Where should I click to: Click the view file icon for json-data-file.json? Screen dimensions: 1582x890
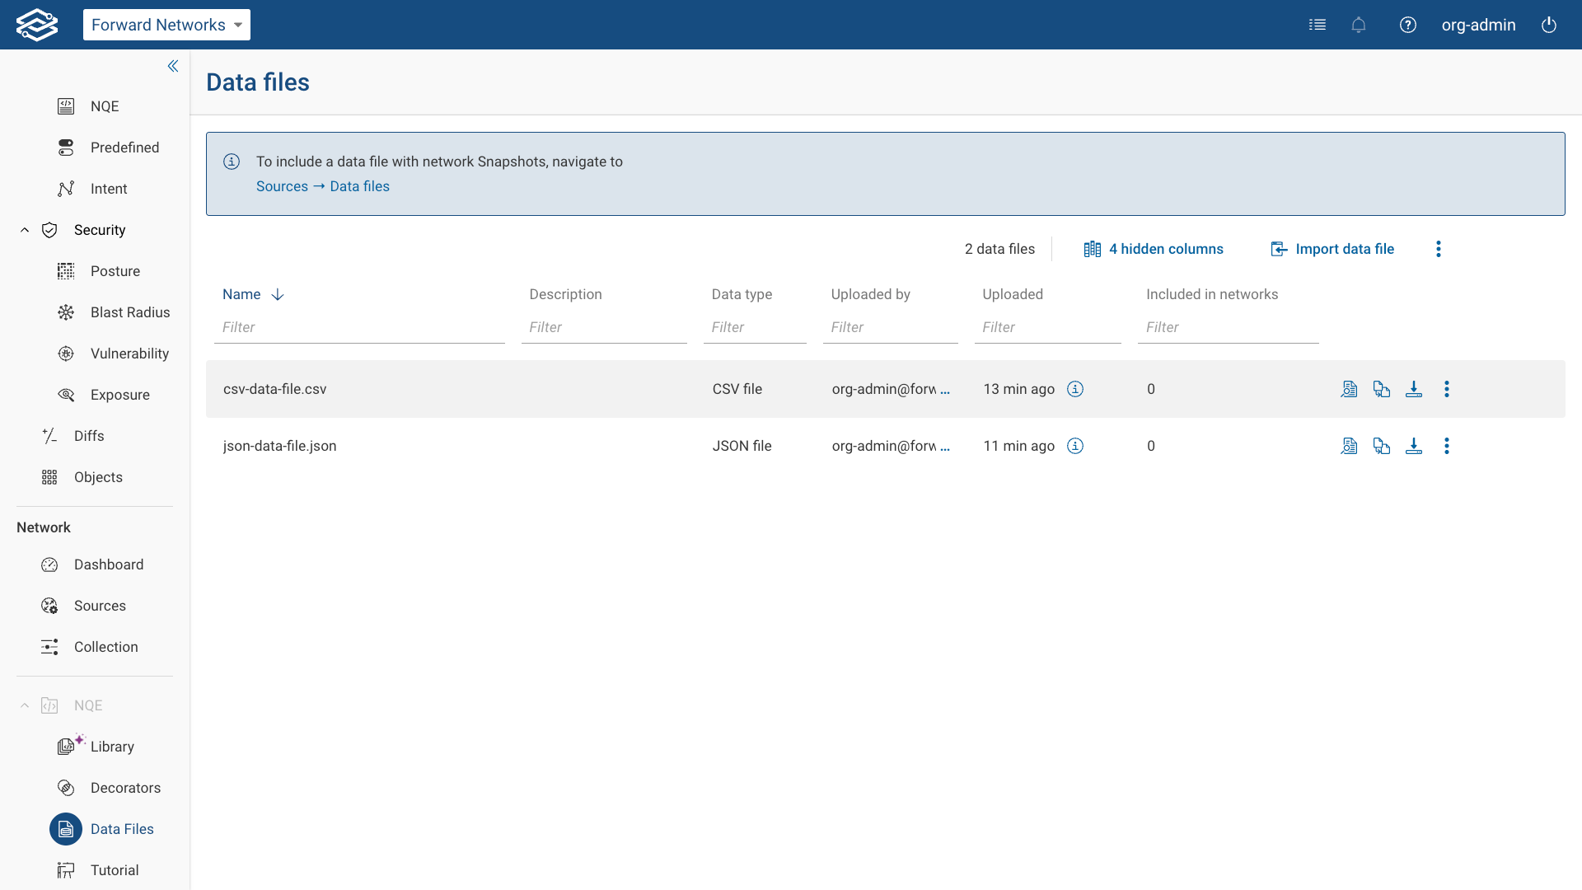click(x=1349, y=446)
